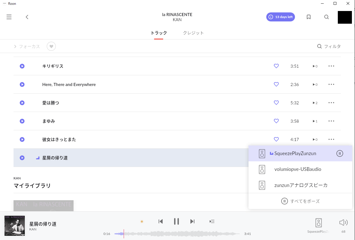Open the volume control speaker icon
355x240 pixels.
click(343, 223)
